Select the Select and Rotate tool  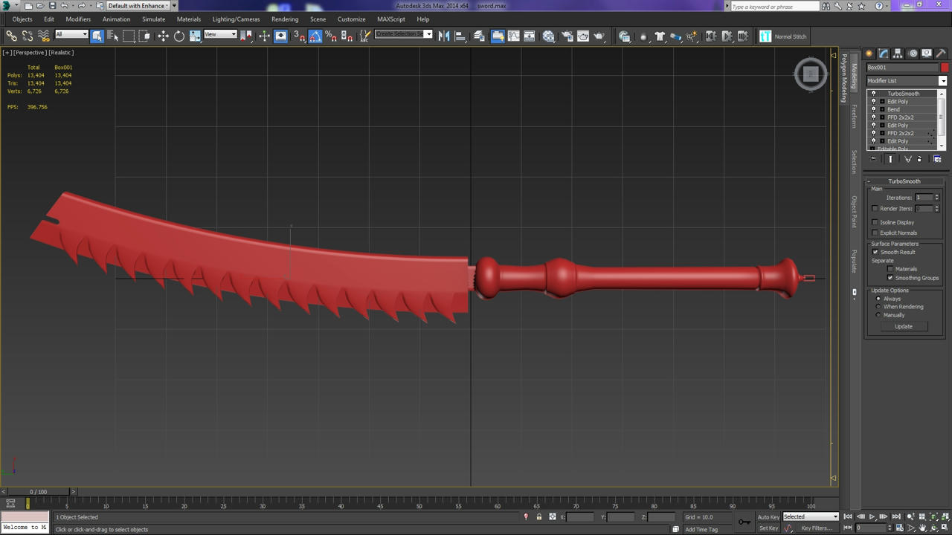(x=179, y=36)
